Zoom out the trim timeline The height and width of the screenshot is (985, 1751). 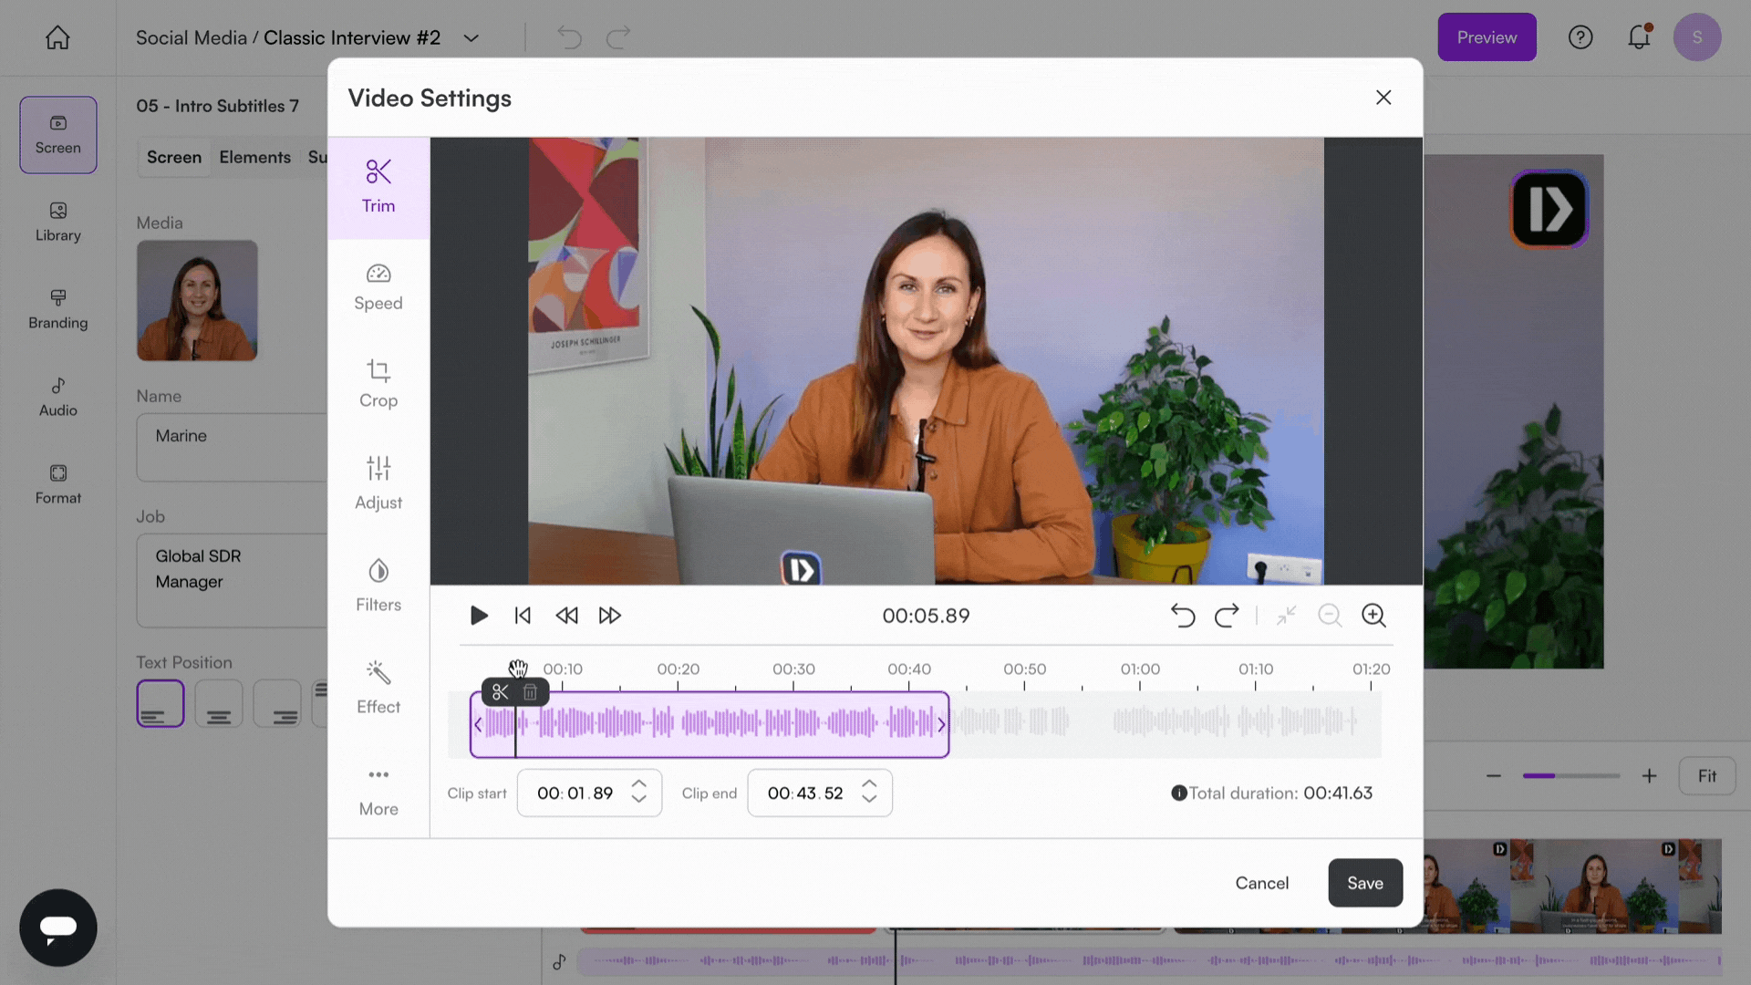pyautogui.click(x=1330, y=616)
